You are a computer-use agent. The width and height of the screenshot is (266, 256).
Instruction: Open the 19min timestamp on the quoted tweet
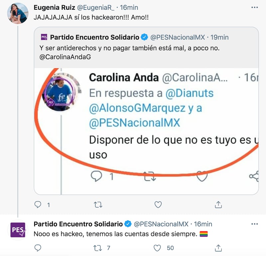(x=219, y=37)
